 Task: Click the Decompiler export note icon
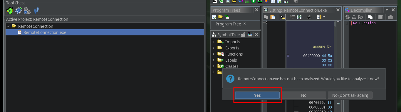pos(380,17)
